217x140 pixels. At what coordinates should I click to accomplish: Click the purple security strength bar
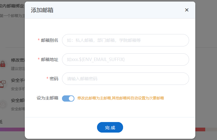click(x=12, y=129)
